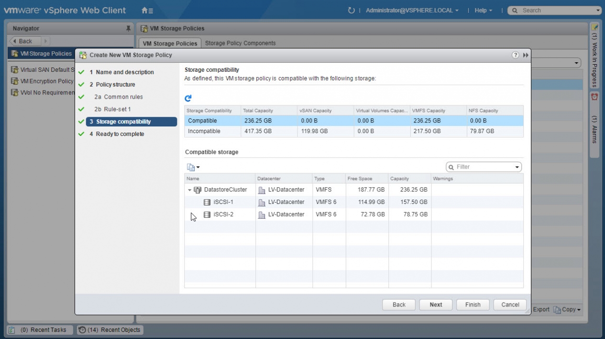Click the Next button
The width and height of the screenshot is (605, 339).
pyautogui.click(x=436, y=305)
